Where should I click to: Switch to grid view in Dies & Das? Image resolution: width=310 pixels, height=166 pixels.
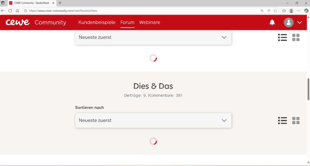coord(296,121)
